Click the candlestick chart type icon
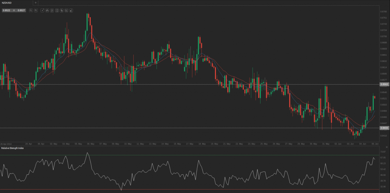Screen dimensions: 390x193 (x=47, y=10)
